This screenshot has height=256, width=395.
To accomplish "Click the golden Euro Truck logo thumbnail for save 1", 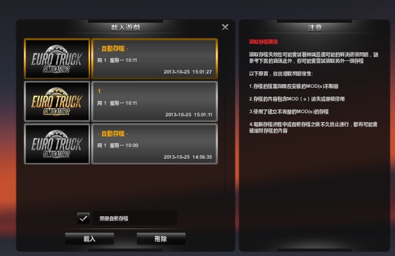I will (57, 101).
